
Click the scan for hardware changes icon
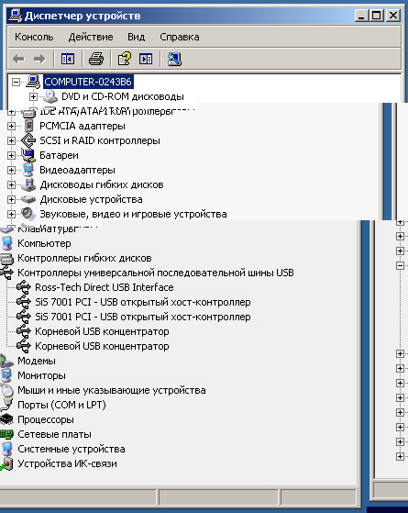(x=174, y=60)
